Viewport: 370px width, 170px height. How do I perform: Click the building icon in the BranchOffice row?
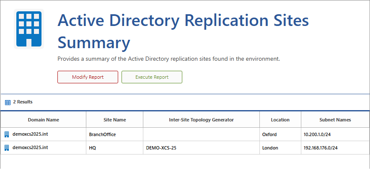[7, 134]
